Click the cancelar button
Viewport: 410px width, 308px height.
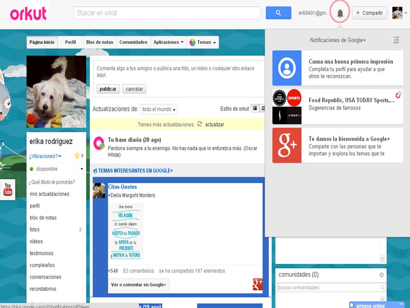[x=134, y=89]
